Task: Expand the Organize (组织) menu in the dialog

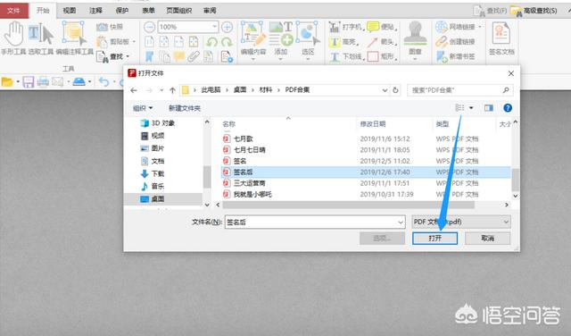Action: pyautogui.click(x=143, y=108)
